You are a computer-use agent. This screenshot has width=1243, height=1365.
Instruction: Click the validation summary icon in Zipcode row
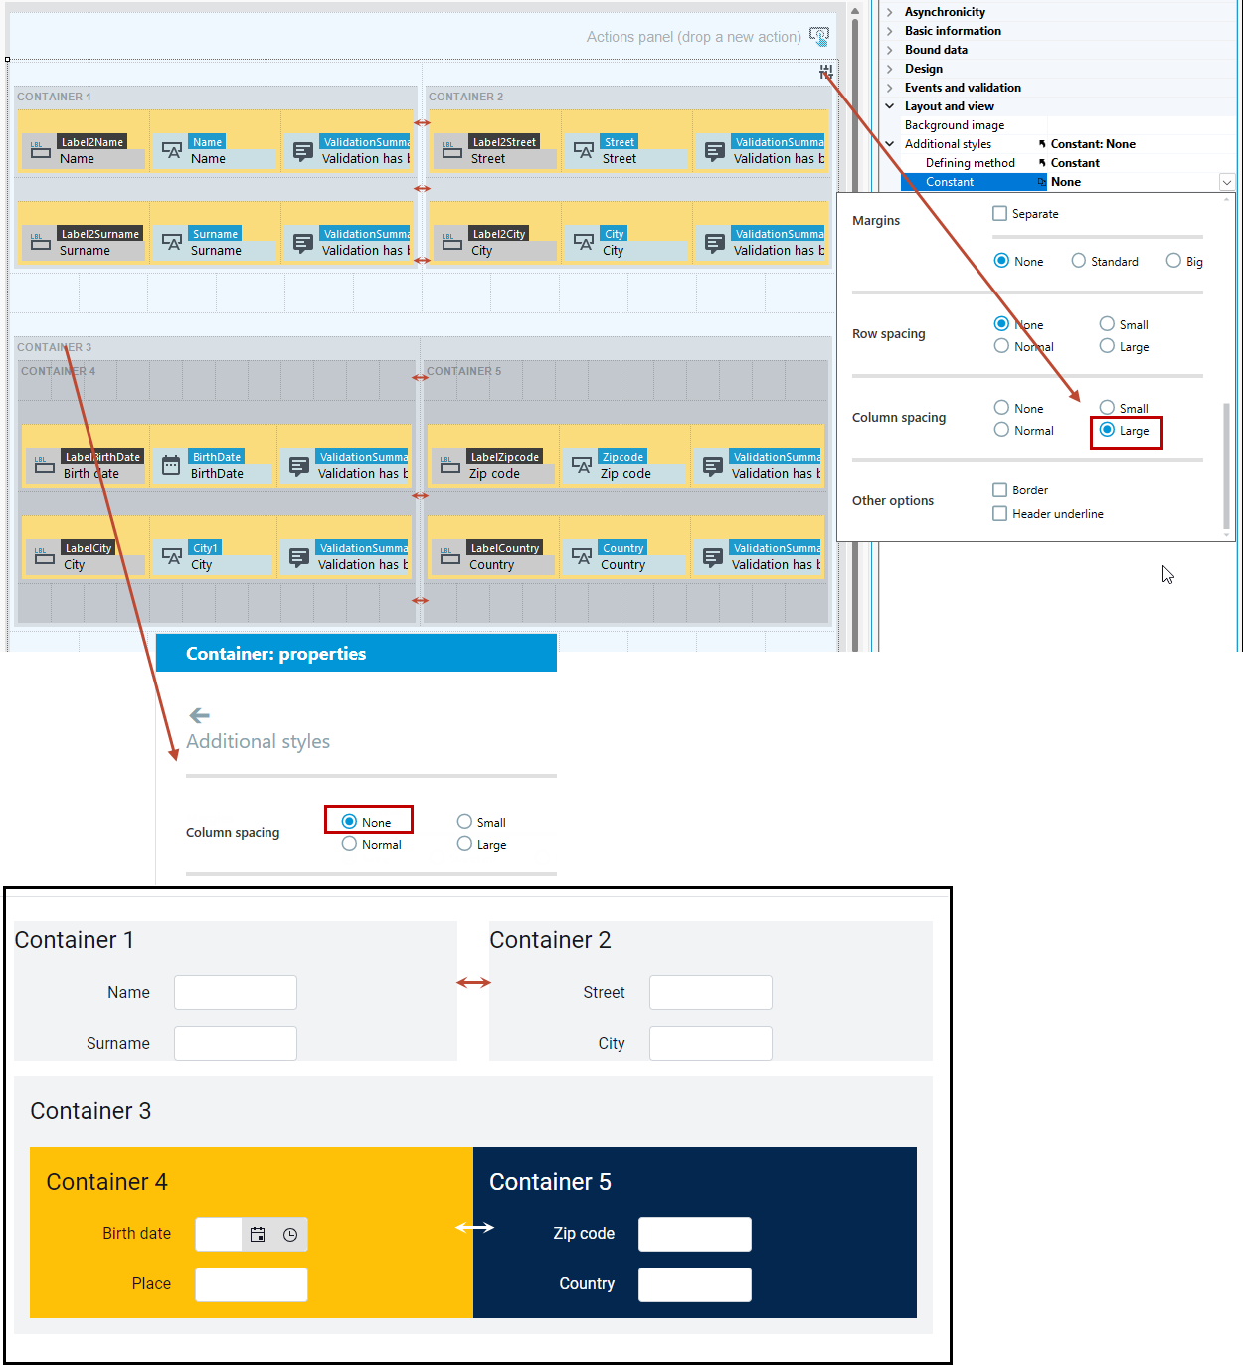[713, 466]
